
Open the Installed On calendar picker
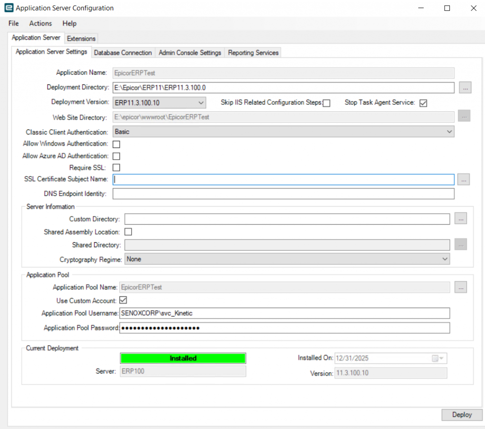438,358
